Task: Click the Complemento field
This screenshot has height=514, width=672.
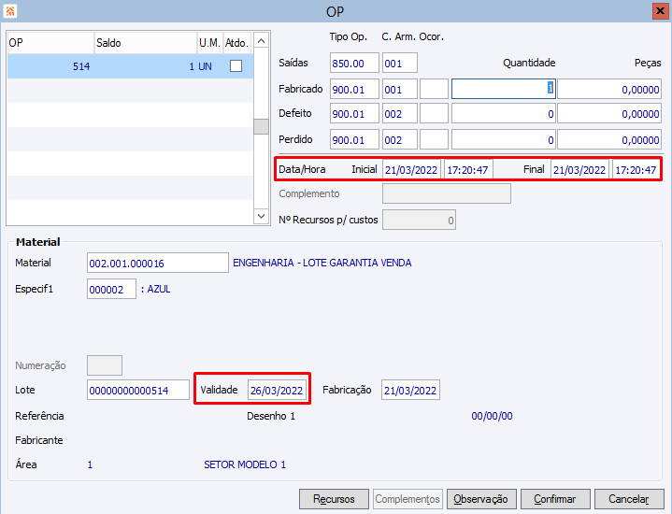Action: pyautogui.click(x=447, y=193)
